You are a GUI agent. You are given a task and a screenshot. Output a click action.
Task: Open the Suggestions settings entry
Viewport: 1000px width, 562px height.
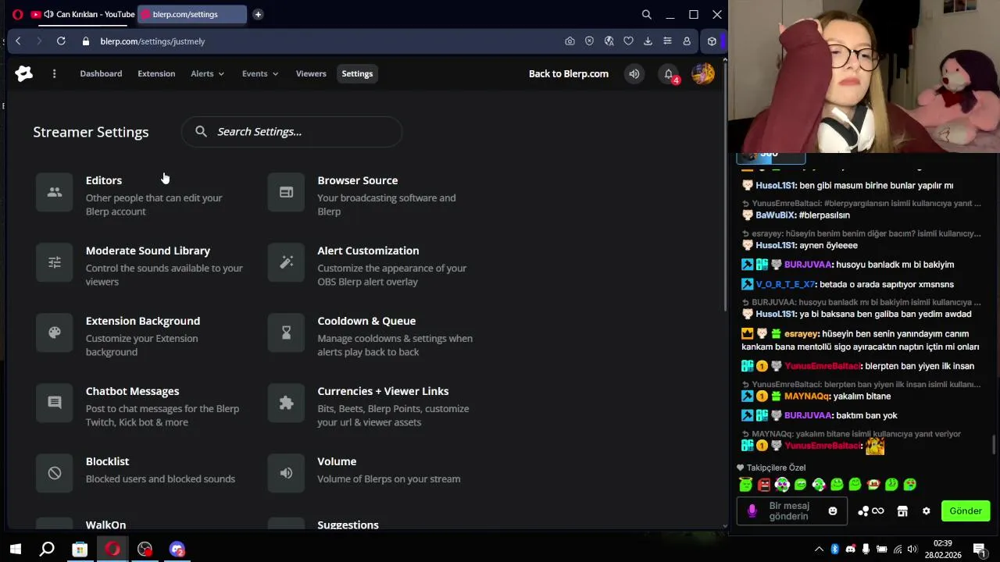(348, 525)
